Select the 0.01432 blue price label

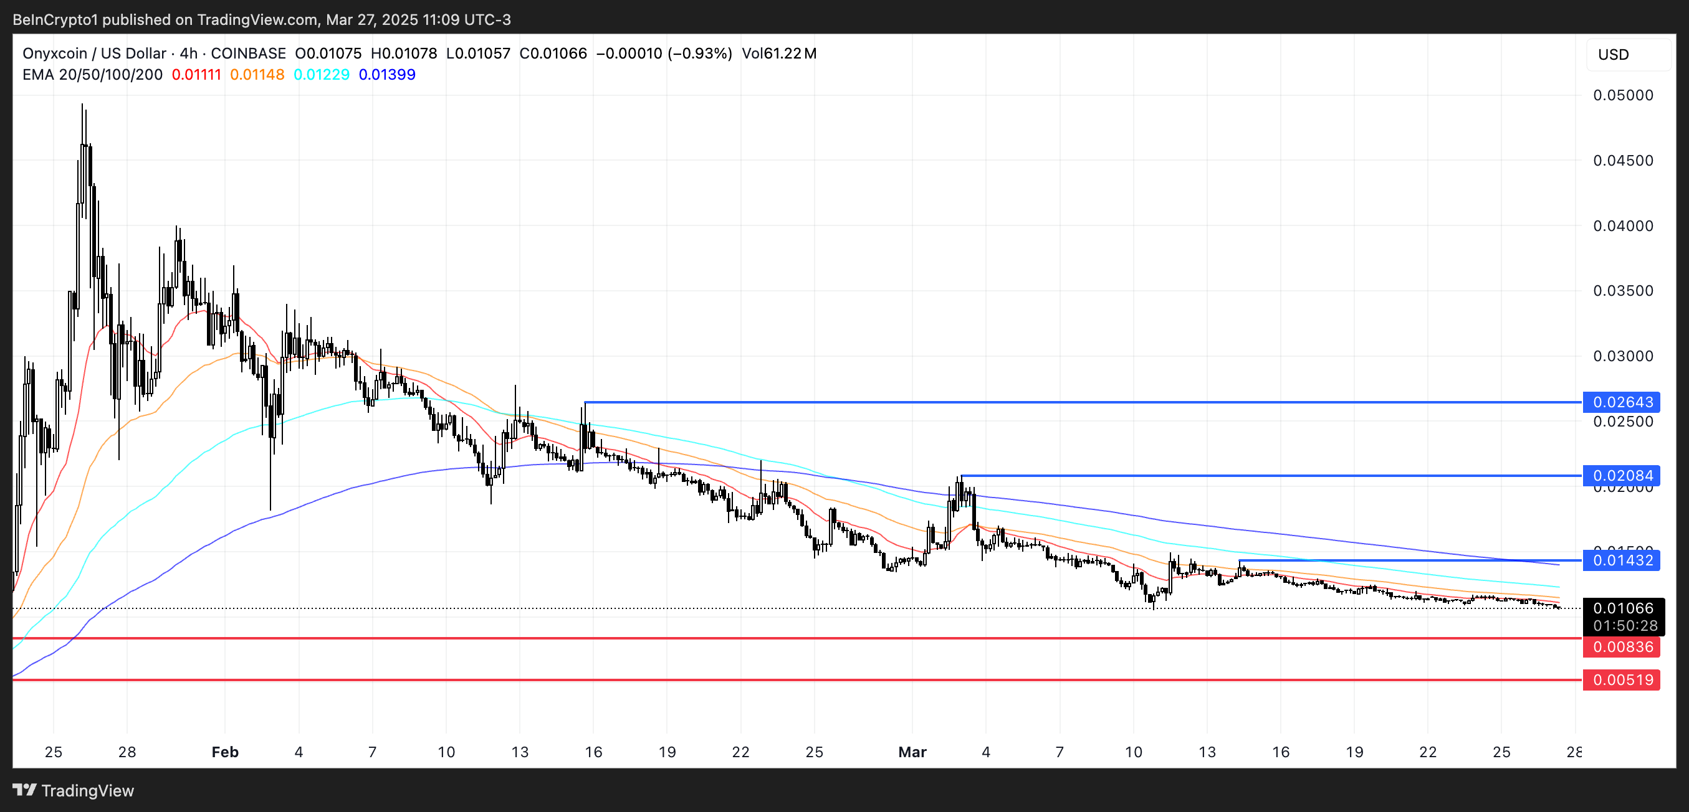click(x=1622, y=560)
